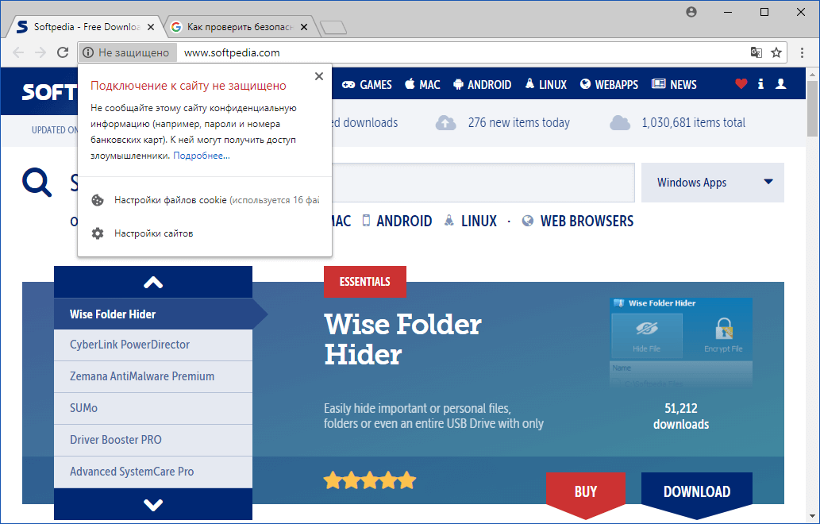The width and height of the screenshot is (820, 524).
Task: Click cloud icon beside items total
Action: (620, 123)
